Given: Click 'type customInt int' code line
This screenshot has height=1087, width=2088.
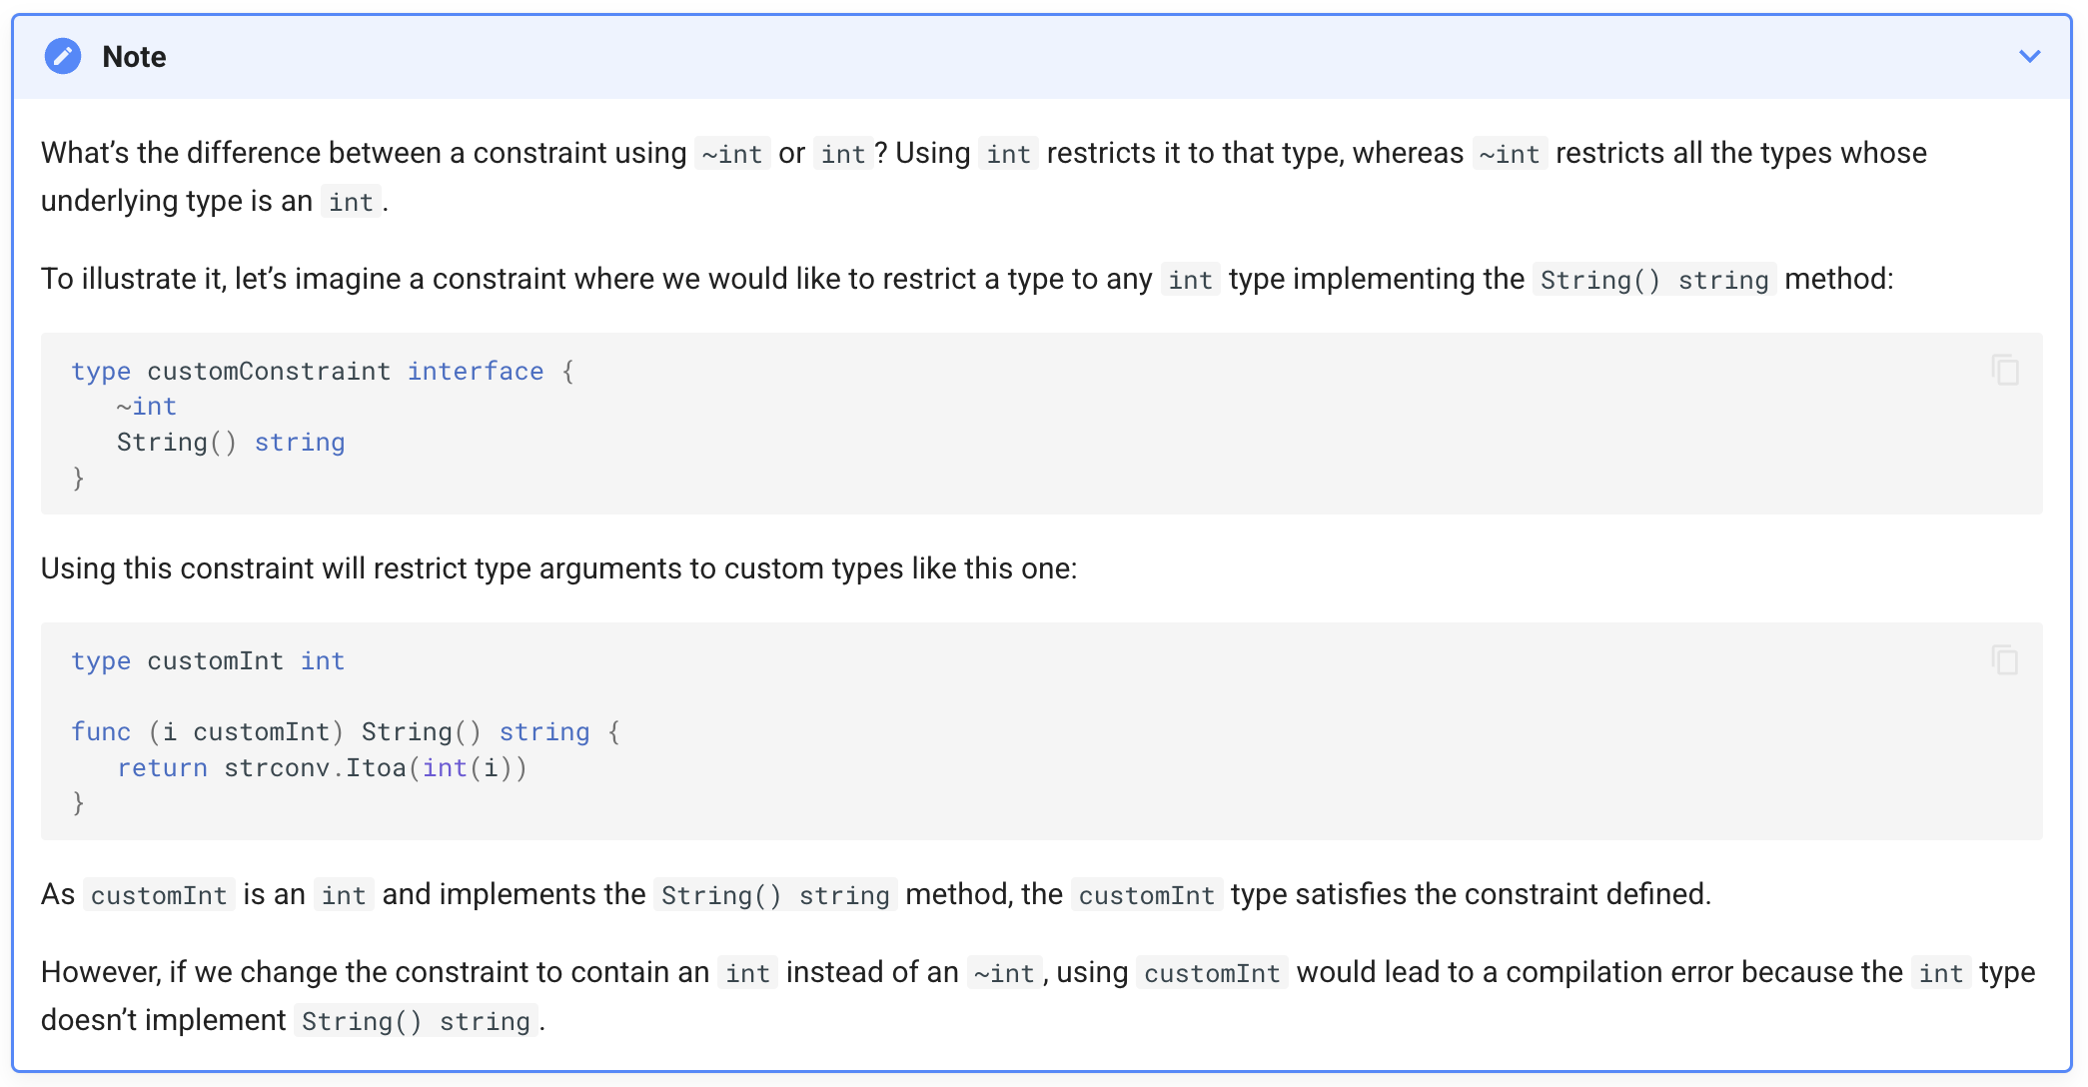Looking at the screenshot, I should [208, 661].
